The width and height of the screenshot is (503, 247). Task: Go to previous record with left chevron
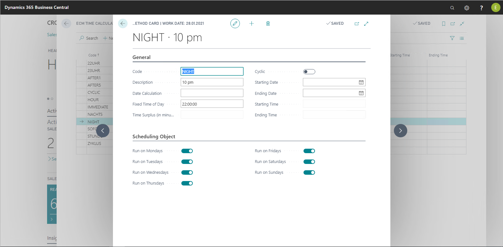(103, 131)
